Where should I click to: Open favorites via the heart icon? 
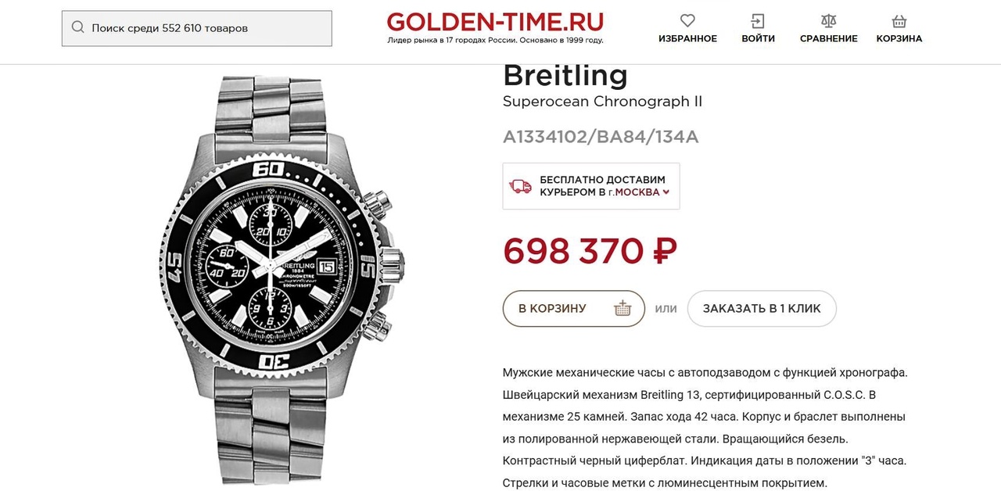[x=687, y=21]
